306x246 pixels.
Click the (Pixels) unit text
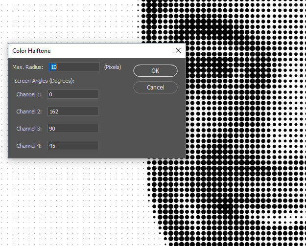(113, 67)
